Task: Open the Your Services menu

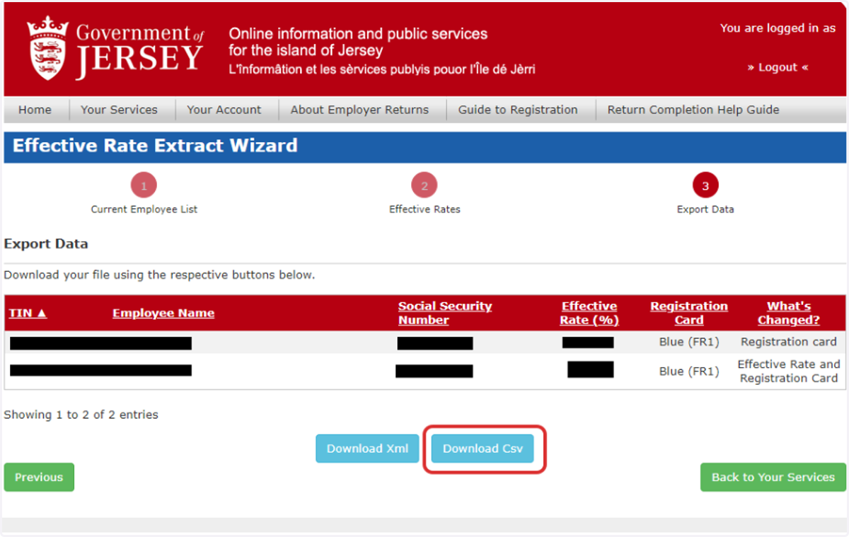Action: click(x=119, y=110)
